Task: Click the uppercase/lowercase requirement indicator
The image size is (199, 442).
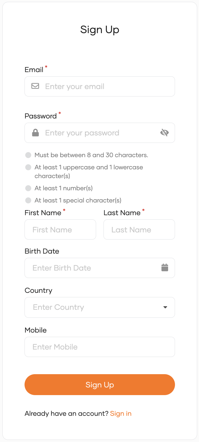Action: pyautogui.click(x=28, y=167)
